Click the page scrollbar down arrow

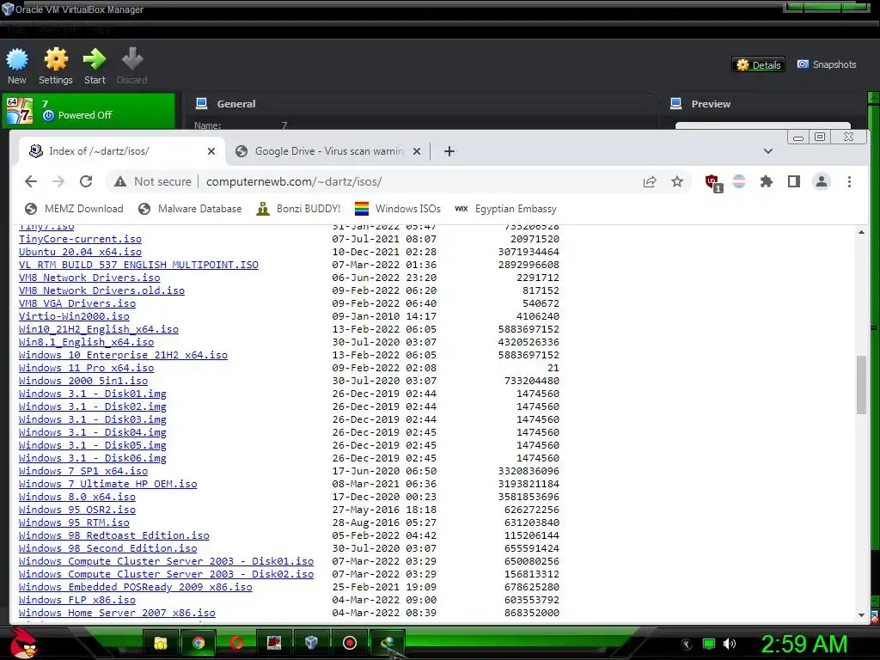pos(861,615)
